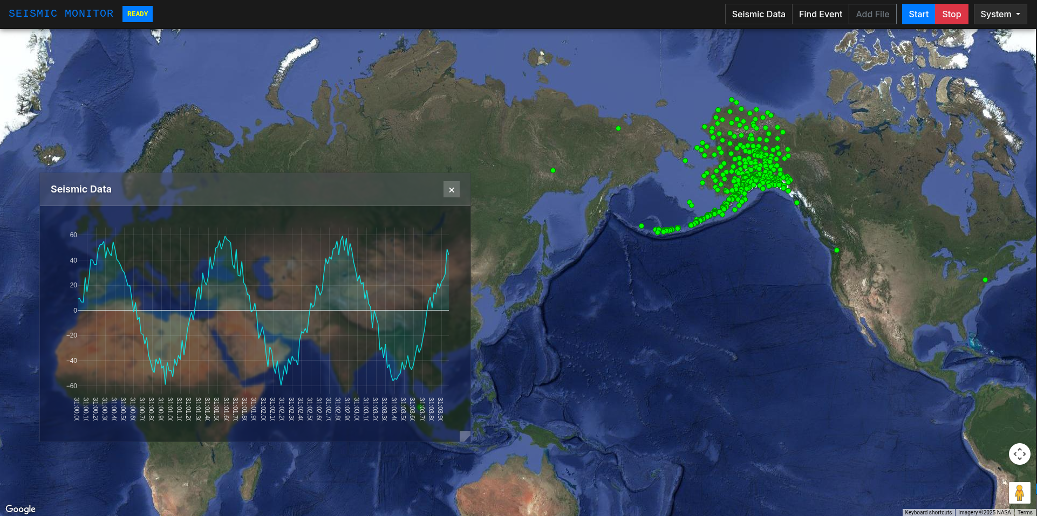Close the Seismic Data panel
Screen dimensions: 1037x516
(x=452, y=190)
